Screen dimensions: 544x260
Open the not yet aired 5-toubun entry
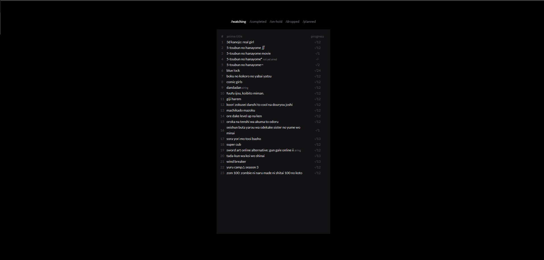(x=244, y=59)
